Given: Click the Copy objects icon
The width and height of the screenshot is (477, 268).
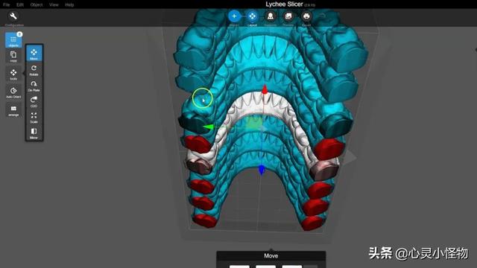Looking at the screenshot, I should point(13,57).
